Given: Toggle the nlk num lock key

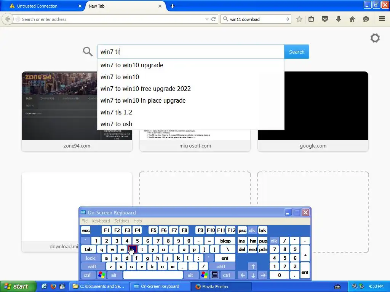Looking at the screenshot, I should coord(274,241).
